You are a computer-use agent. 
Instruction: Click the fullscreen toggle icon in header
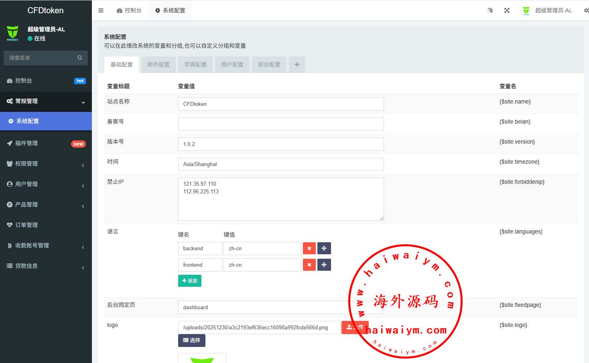point(507,10)
